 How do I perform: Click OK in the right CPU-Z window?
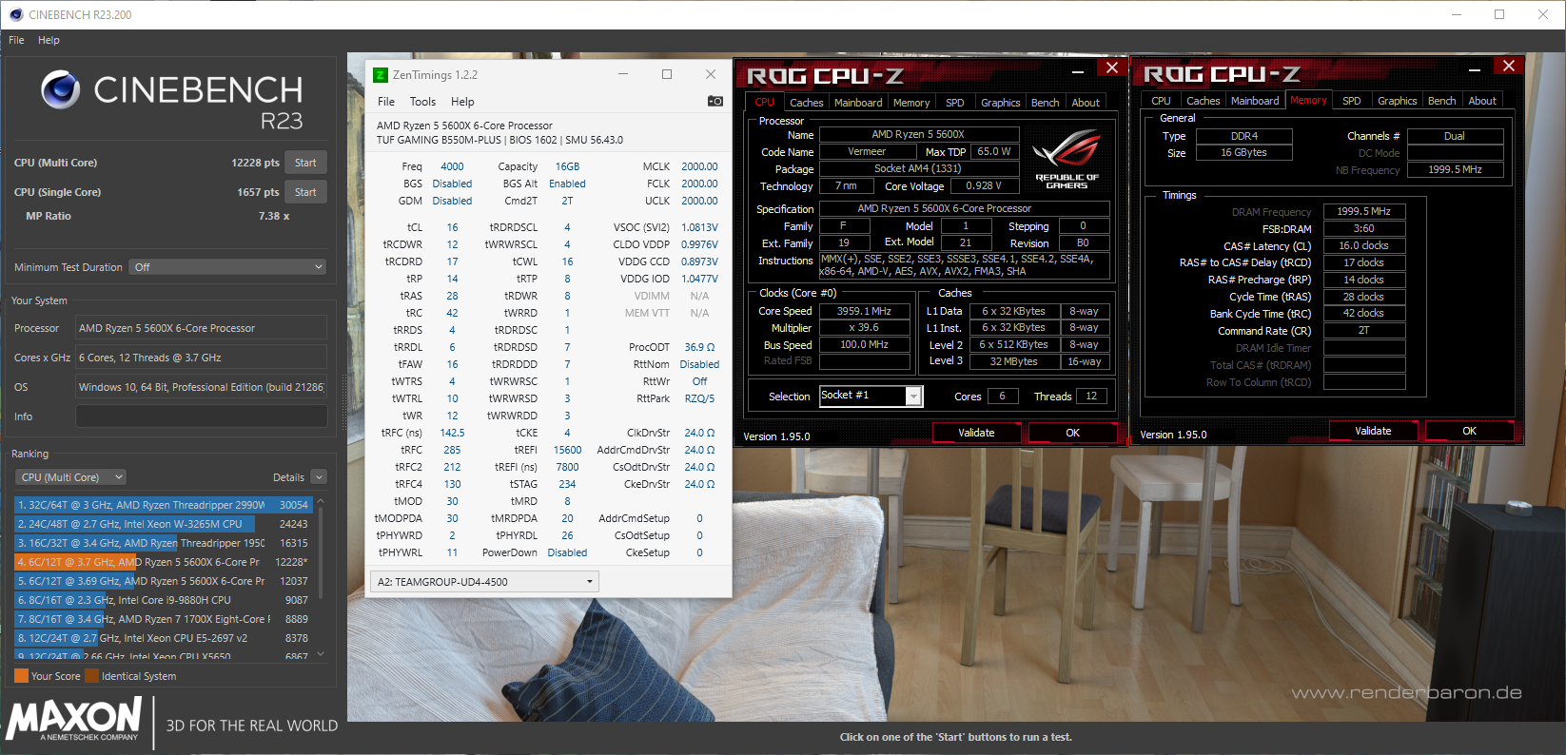(1469, 431)
